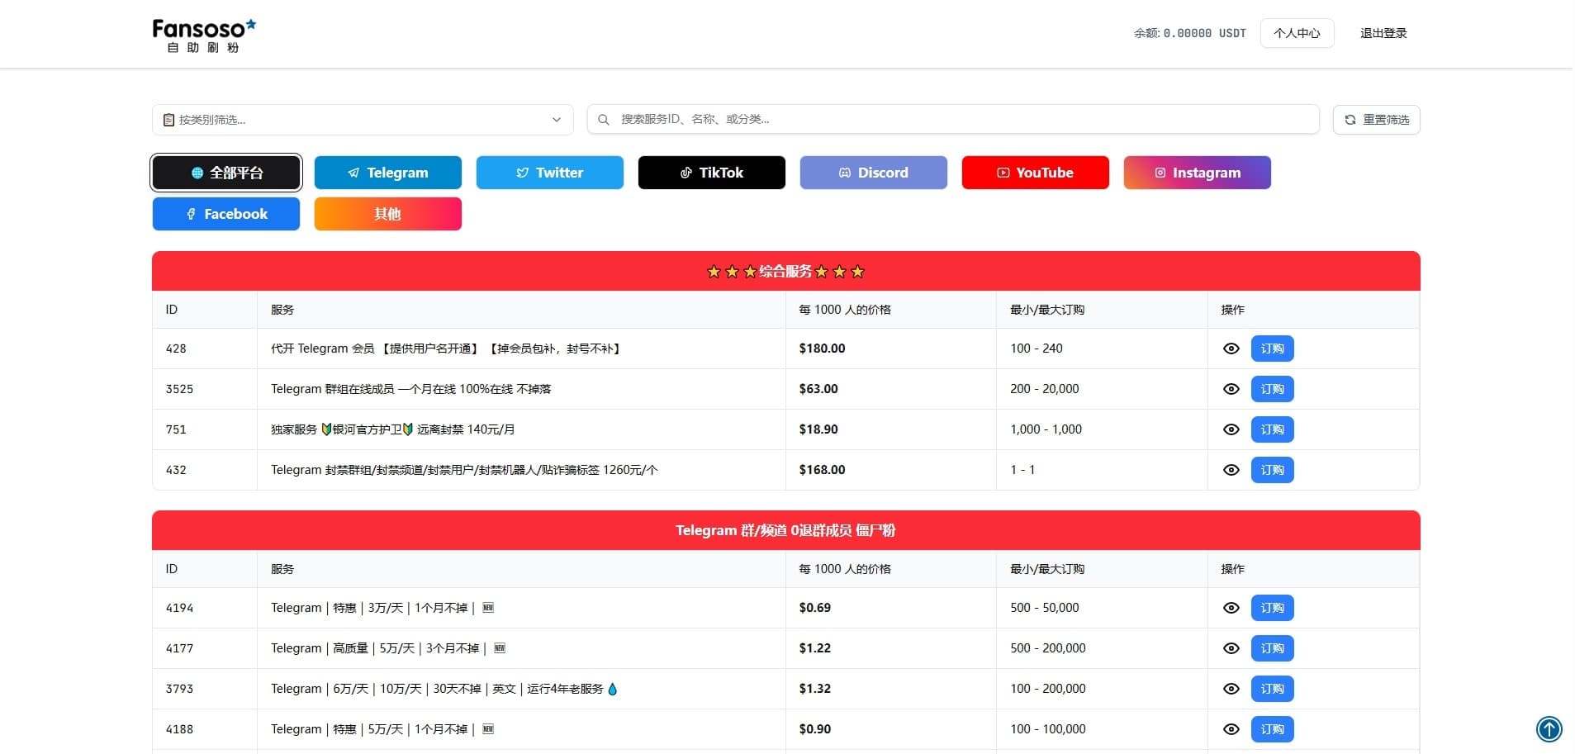Click the scroll-to-top arrow icon
The width and height of the screenshot is (1575, 754).
pyautogui.click(x=1549, y=729)
